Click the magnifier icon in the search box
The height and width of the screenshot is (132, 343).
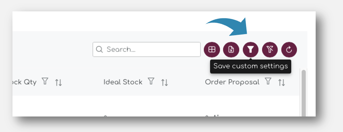coord(99,49)
